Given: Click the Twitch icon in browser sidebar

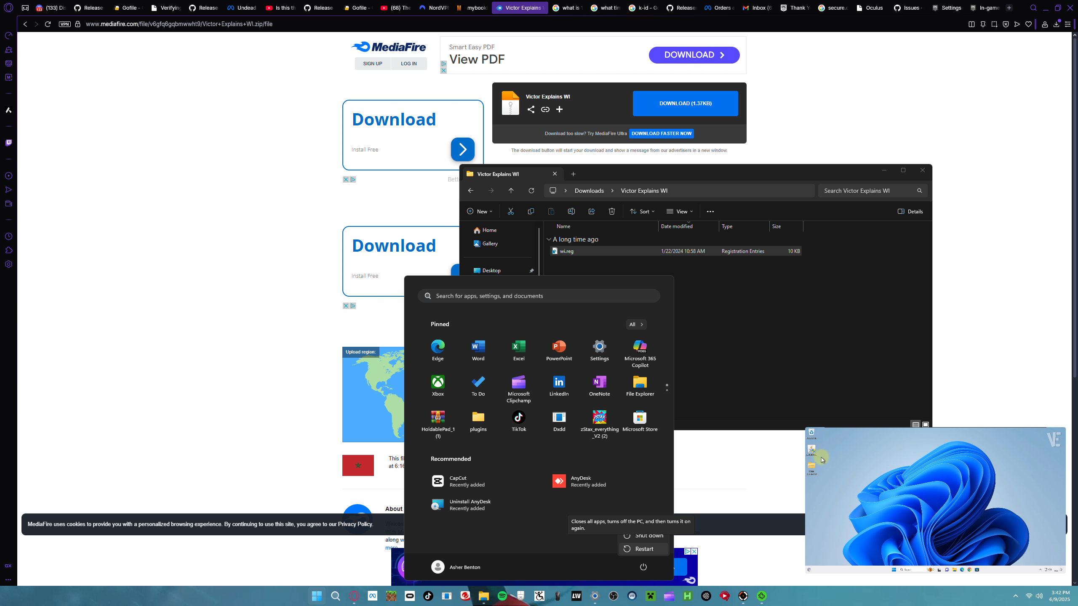Looking at the screenshot, I should (x=8, y=143).
